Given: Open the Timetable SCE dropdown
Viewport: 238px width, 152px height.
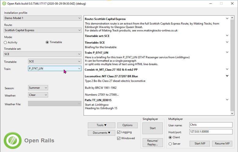Looking at the screenshot, I should click(55, 61).
